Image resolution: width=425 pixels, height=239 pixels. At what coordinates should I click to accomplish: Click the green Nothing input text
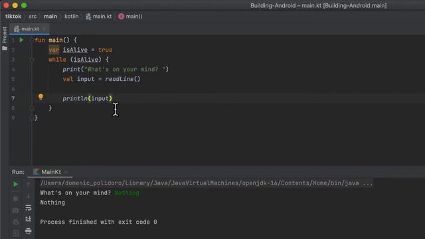(x=127, y=193)
